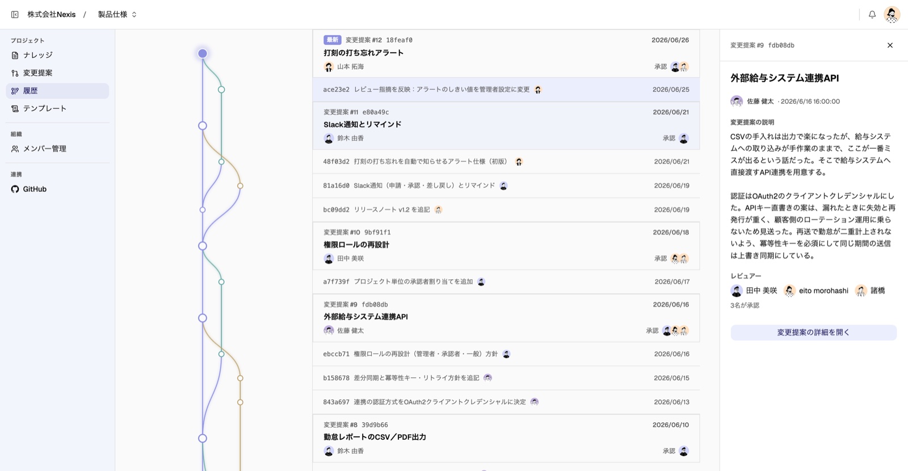Click graph node for 変更提案 #8
908x471 pixels.
click(x=203, y=438)
